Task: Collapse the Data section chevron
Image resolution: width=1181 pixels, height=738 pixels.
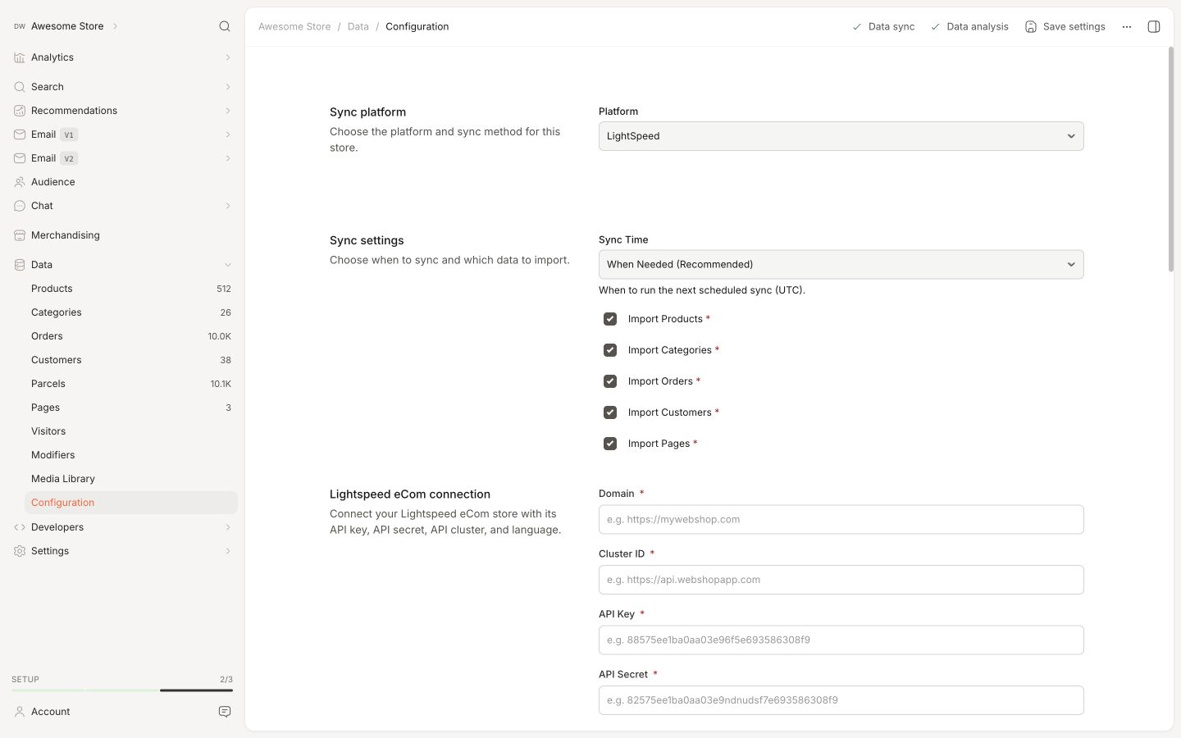Action: coord(228,265)
